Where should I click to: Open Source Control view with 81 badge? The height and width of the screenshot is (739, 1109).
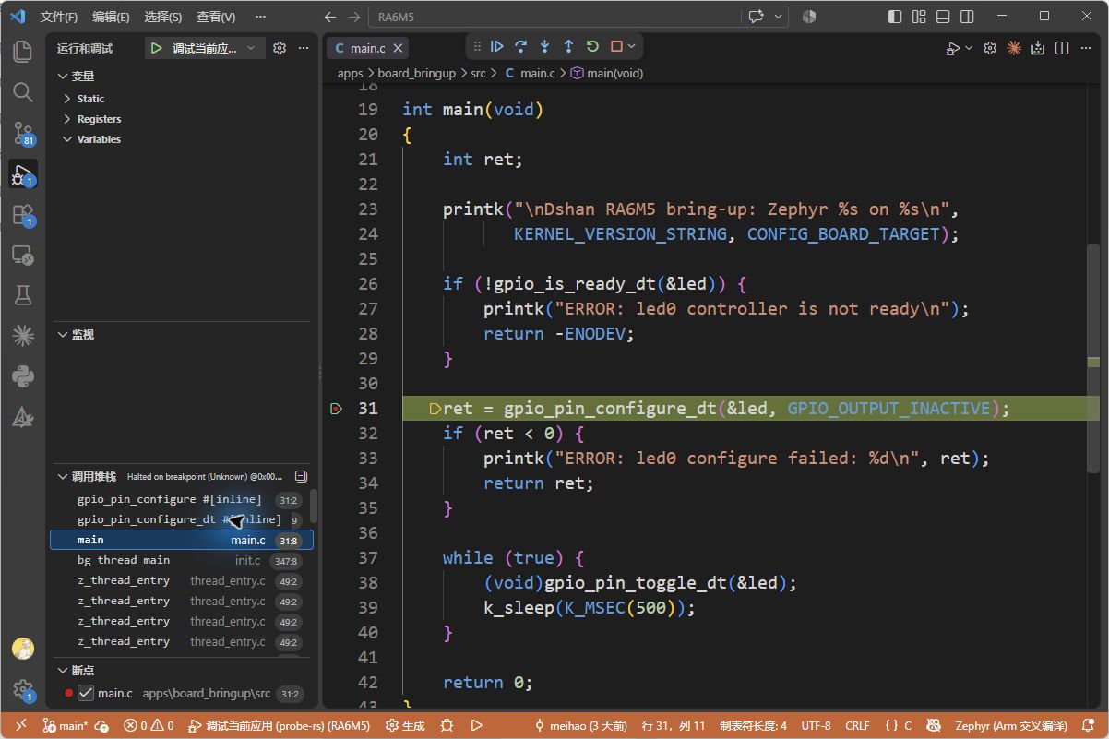click(23, 133)
